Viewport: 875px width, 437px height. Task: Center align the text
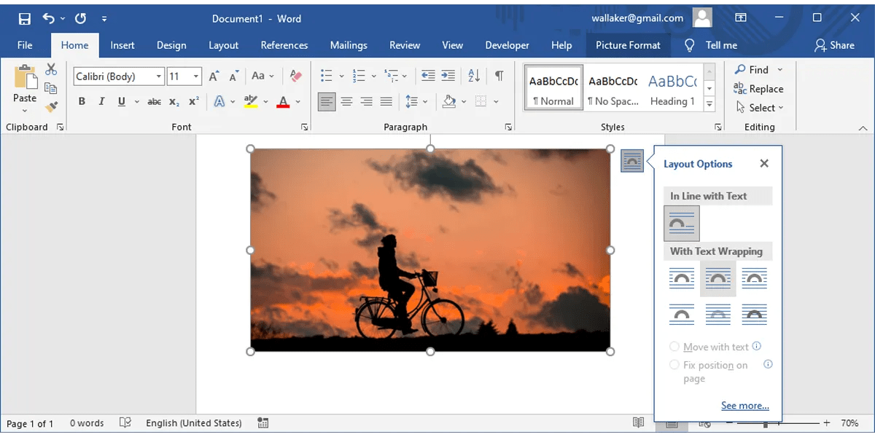[346, 102]
